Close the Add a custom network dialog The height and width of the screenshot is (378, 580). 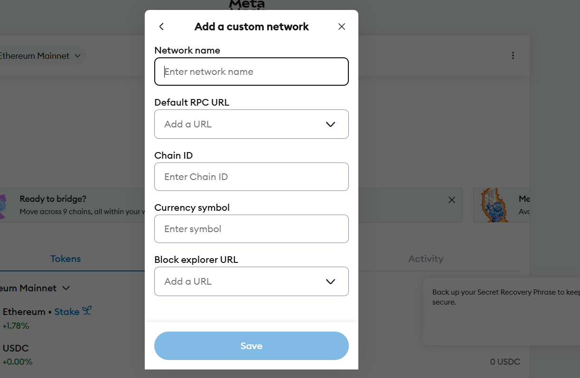[x=342, y=27]
